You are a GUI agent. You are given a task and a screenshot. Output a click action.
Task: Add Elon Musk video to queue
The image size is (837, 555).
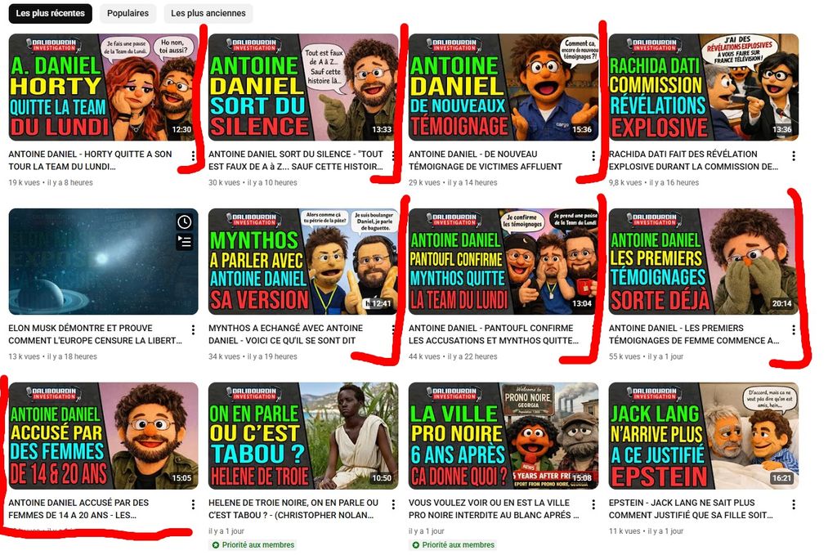[x=185, y=241]
